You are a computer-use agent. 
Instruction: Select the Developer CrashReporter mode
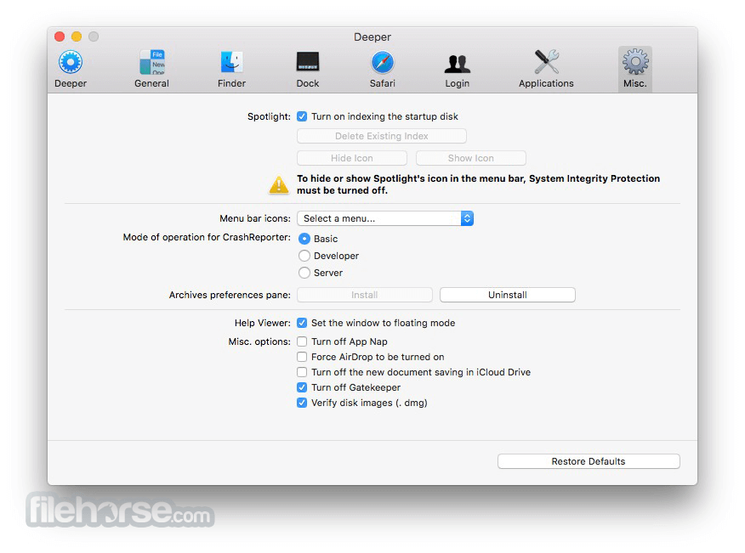click(304, 256)
